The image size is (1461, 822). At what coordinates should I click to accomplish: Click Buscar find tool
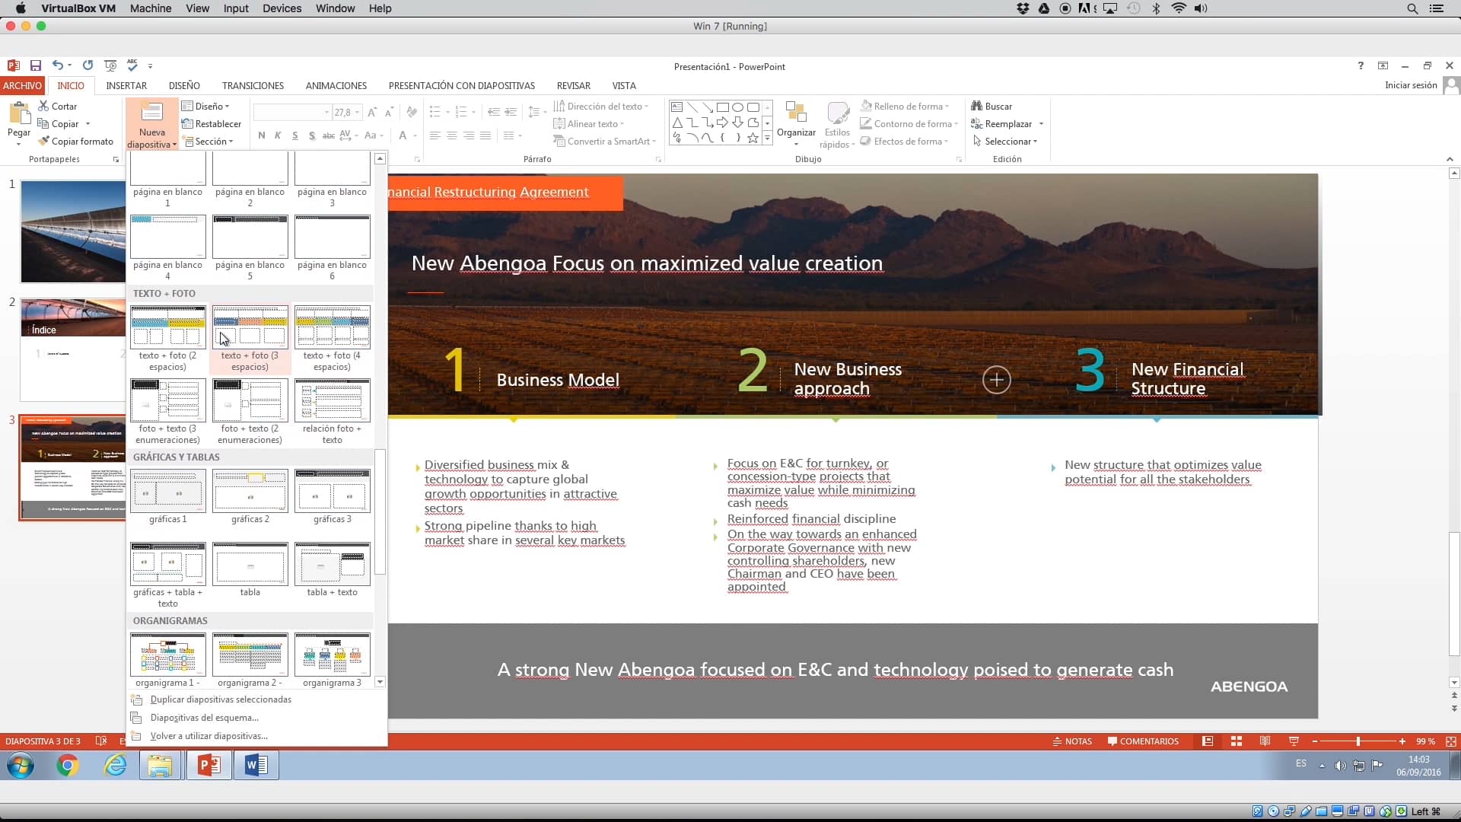(x=992, y=107)
